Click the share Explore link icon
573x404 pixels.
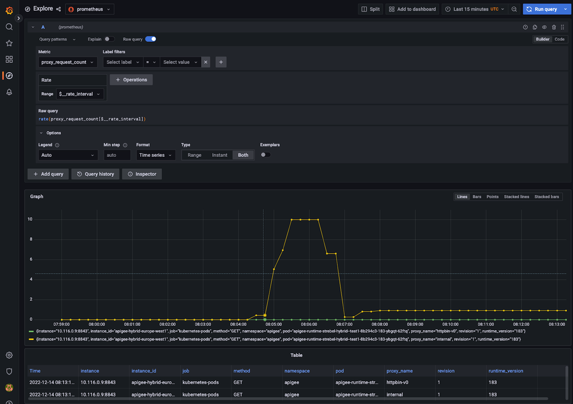click(x=59, y=9)
